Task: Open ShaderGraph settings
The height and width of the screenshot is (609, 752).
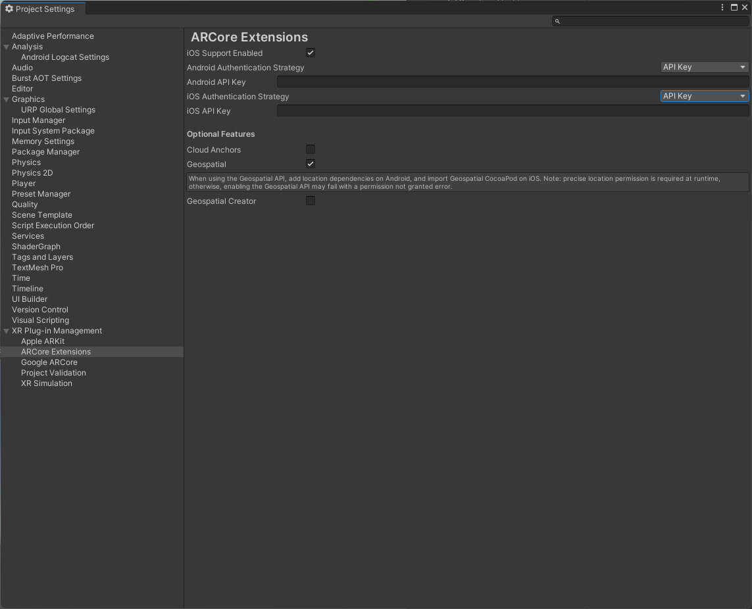Action: (x=36, y=247)
